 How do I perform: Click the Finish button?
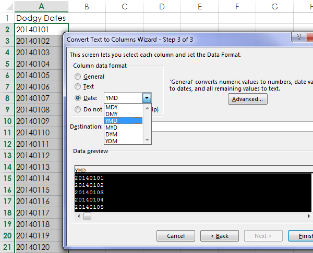click(x=300, y=236)
